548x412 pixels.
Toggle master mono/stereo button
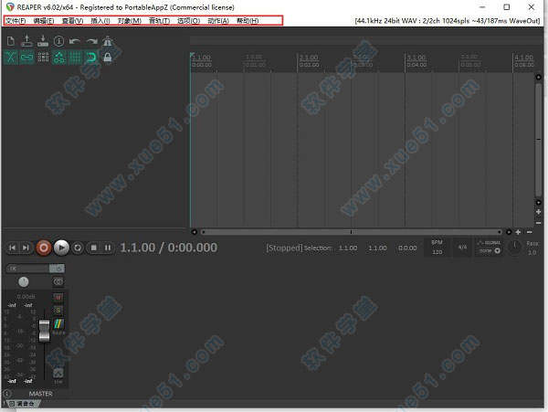coord(58,281)
